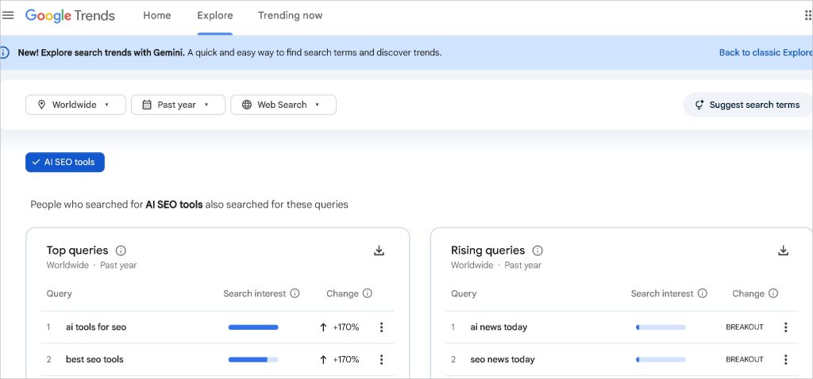Toggle the AI SEO tools chip
This screenshot has width=813, height=379.
coord(65,162)
